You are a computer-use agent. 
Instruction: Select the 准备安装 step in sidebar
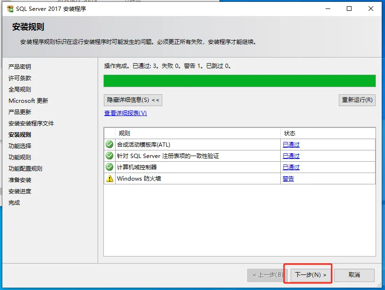click(20, 180)
